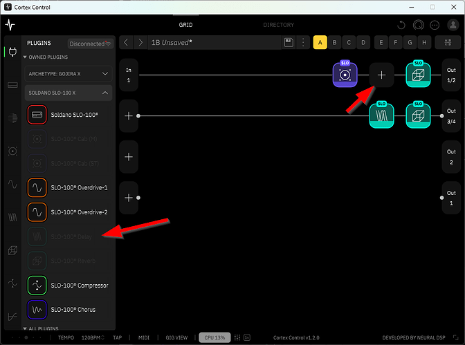The width and height of the screenshot is (465, 345).
Task: Save the preset with the floppy icon
Action: pyautogui.click(x=289, y=42)
